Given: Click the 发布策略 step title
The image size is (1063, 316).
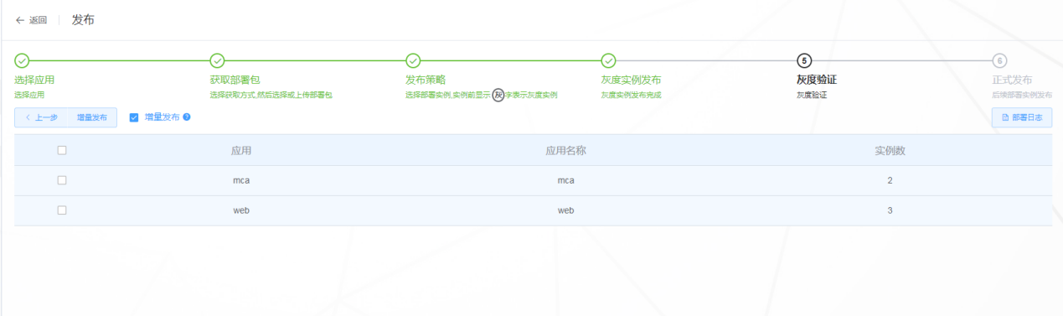Looking at the screenshot, I should pos(426,80).
